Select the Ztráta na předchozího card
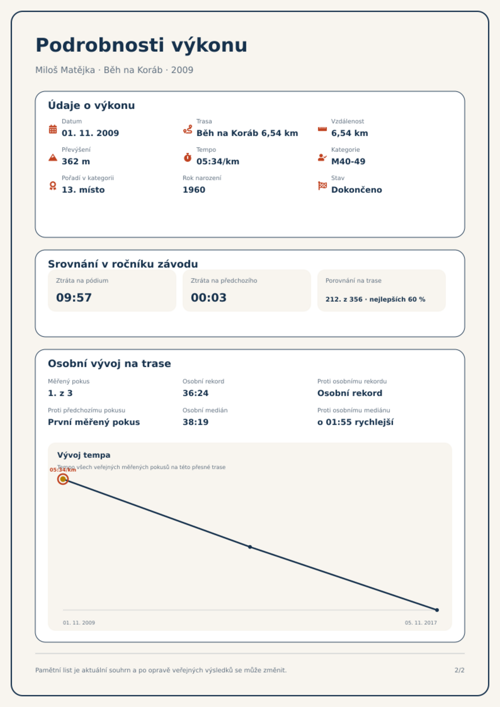Screen dimensions: 500x707 (247, 290)
